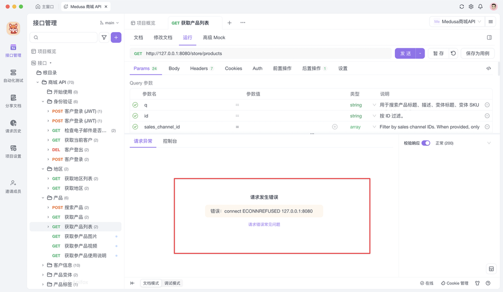The height and width of the screenshot is (292, 503).
Task: Click the response layout switch icon
Action: pos(491,269)
